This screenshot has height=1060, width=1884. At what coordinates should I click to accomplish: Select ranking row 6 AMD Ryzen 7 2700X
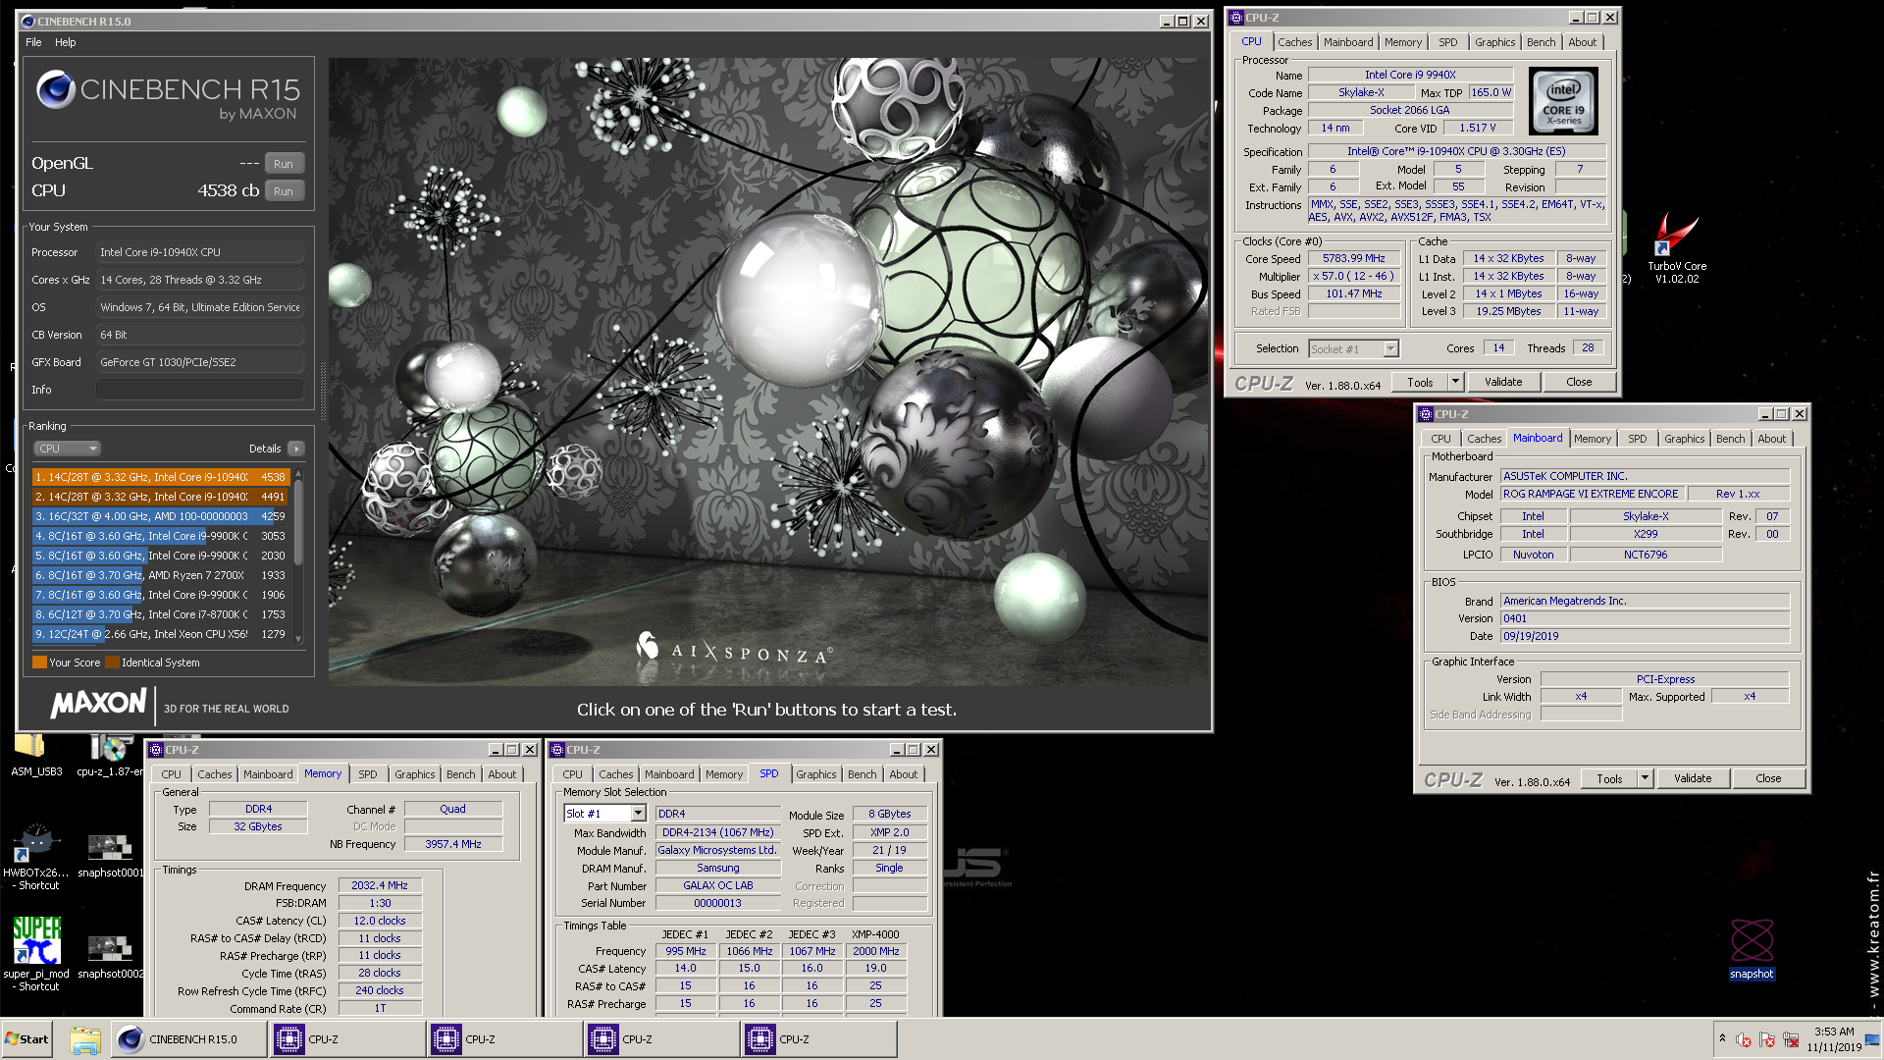[x=161, y=575]
